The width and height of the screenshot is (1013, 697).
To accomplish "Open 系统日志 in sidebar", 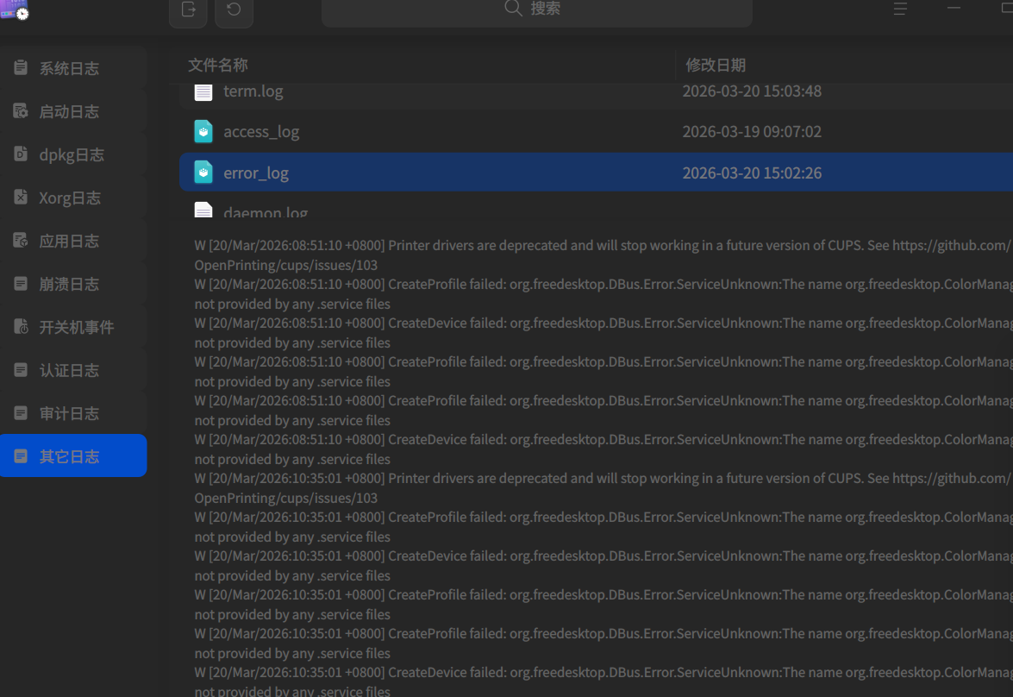I will [73, 68].
